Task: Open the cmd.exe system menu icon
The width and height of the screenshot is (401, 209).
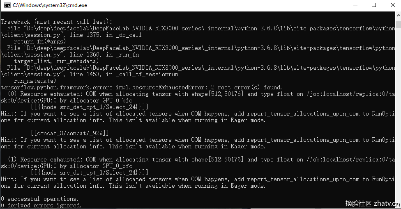Action: [x=7, y=5]
